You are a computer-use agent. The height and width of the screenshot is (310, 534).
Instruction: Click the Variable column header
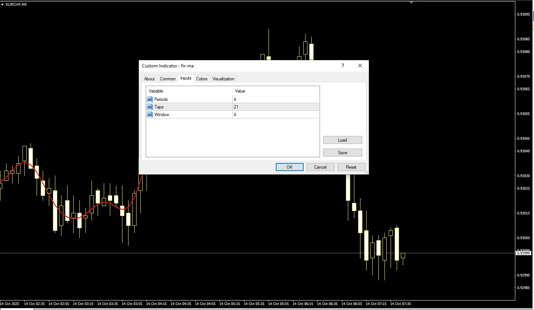tap(189, 91)
